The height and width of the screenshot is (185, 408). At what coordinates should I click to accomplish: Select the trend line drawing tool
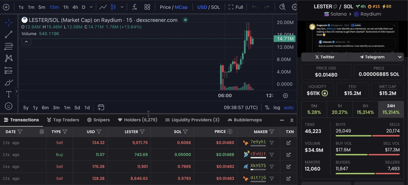(x=9, y=34)
